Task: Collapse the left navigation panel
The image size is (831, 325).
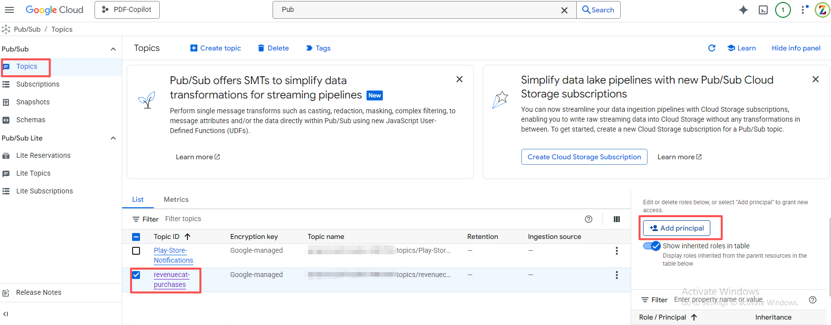Action: click(5, 314)
